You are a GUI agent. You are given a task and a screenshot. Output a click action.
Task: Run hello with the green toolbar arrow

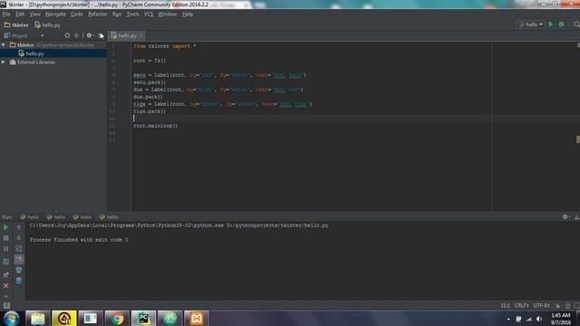(551, 24)
